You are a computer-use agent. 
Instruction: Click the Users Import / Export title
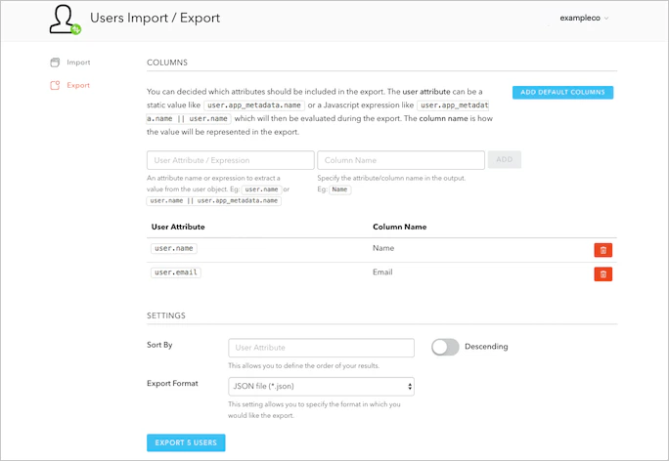click(x=156, y=18)
